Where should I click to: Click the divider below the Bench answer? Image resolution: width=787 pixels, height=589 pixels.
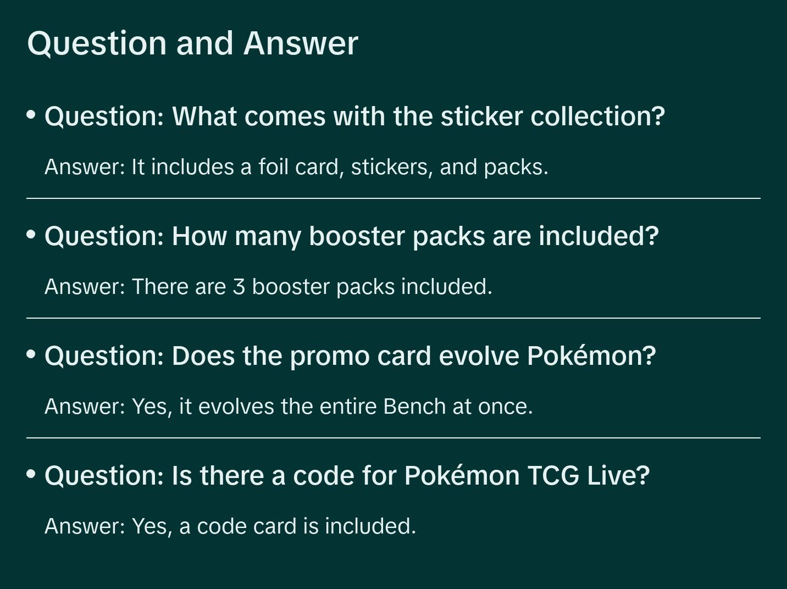393,438
